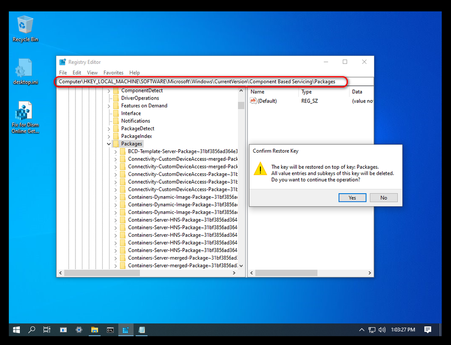This screenshot has width=451, height=345.
Task: Click the Interface folder icon
Action: pyautogui.click(x=116, y=113)
